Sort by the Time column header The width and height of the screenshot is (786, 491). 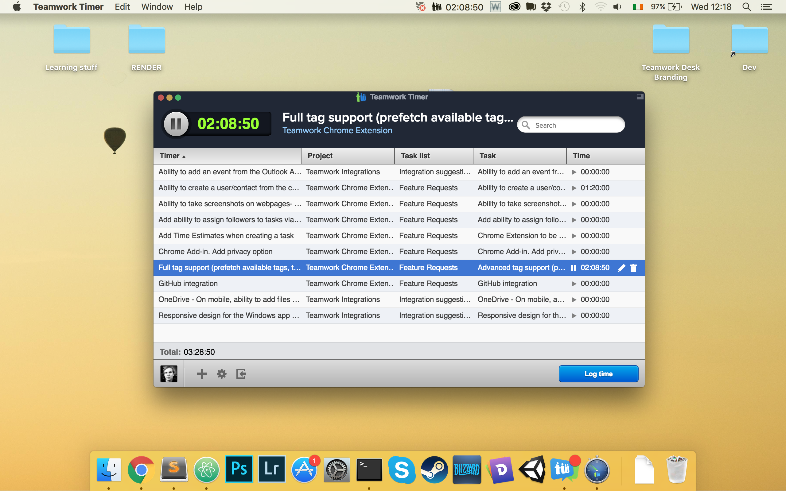[x=605, y=156]
